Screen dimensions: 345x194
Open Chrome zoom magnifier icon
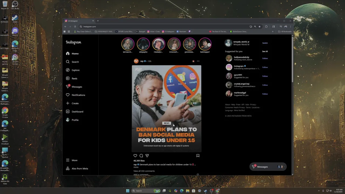point(255,27)
